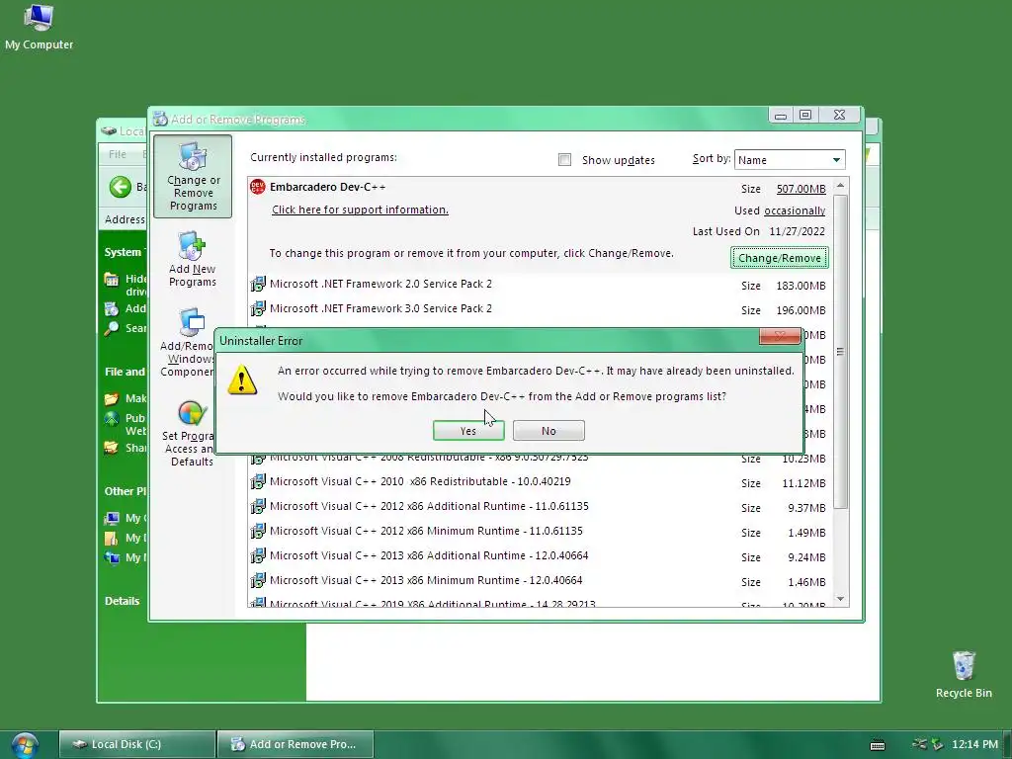This screenshot has height=759, width=1012.
Task: Click the Embarcadero Dev-C++ program icon
Action: 258,187
